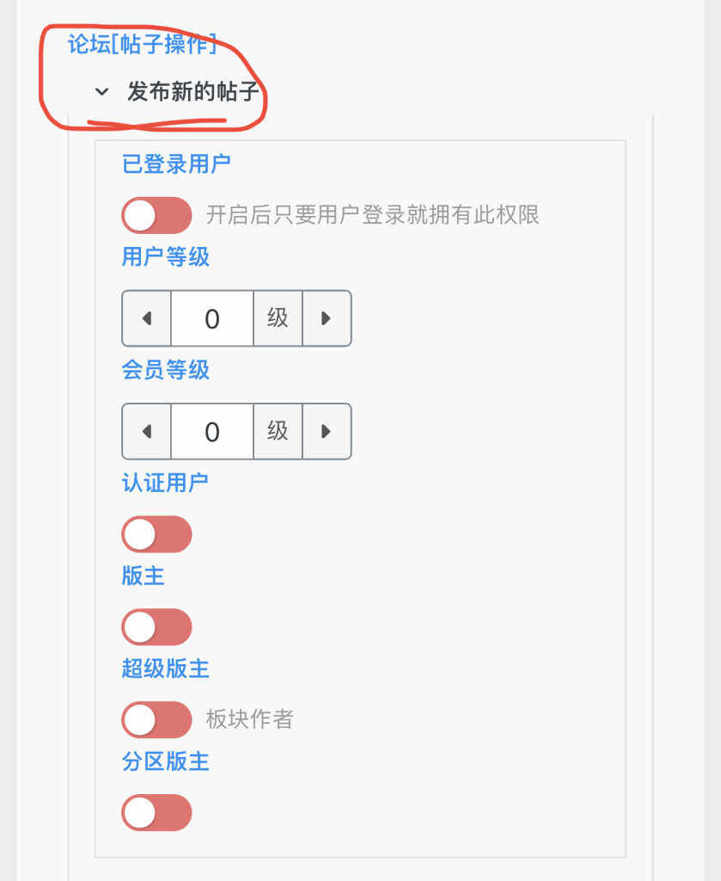Click the 认证用户 label text
Image resolution: width=721 pixels, height=881 pixels.
tap(166, 483)
